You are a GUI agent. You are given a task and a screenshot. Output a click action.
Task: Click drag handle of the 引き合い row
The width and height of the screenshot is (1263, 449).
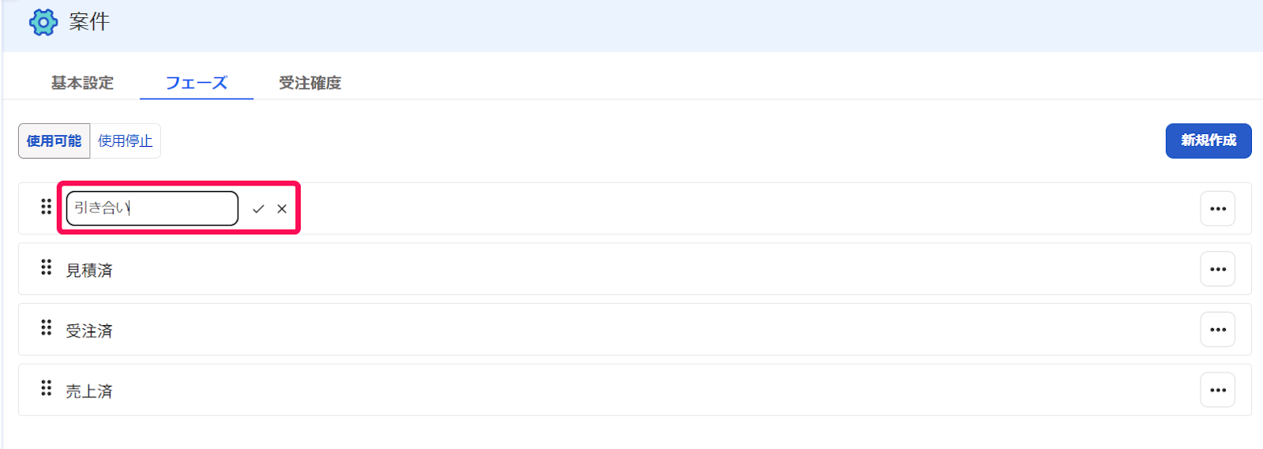point(47,207)
